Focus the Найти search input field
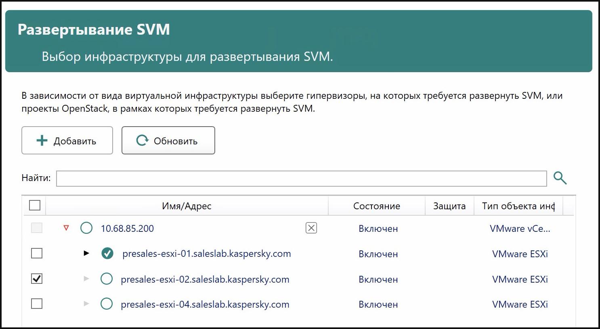The image size is (600, 329). click(x=301, y=179)
